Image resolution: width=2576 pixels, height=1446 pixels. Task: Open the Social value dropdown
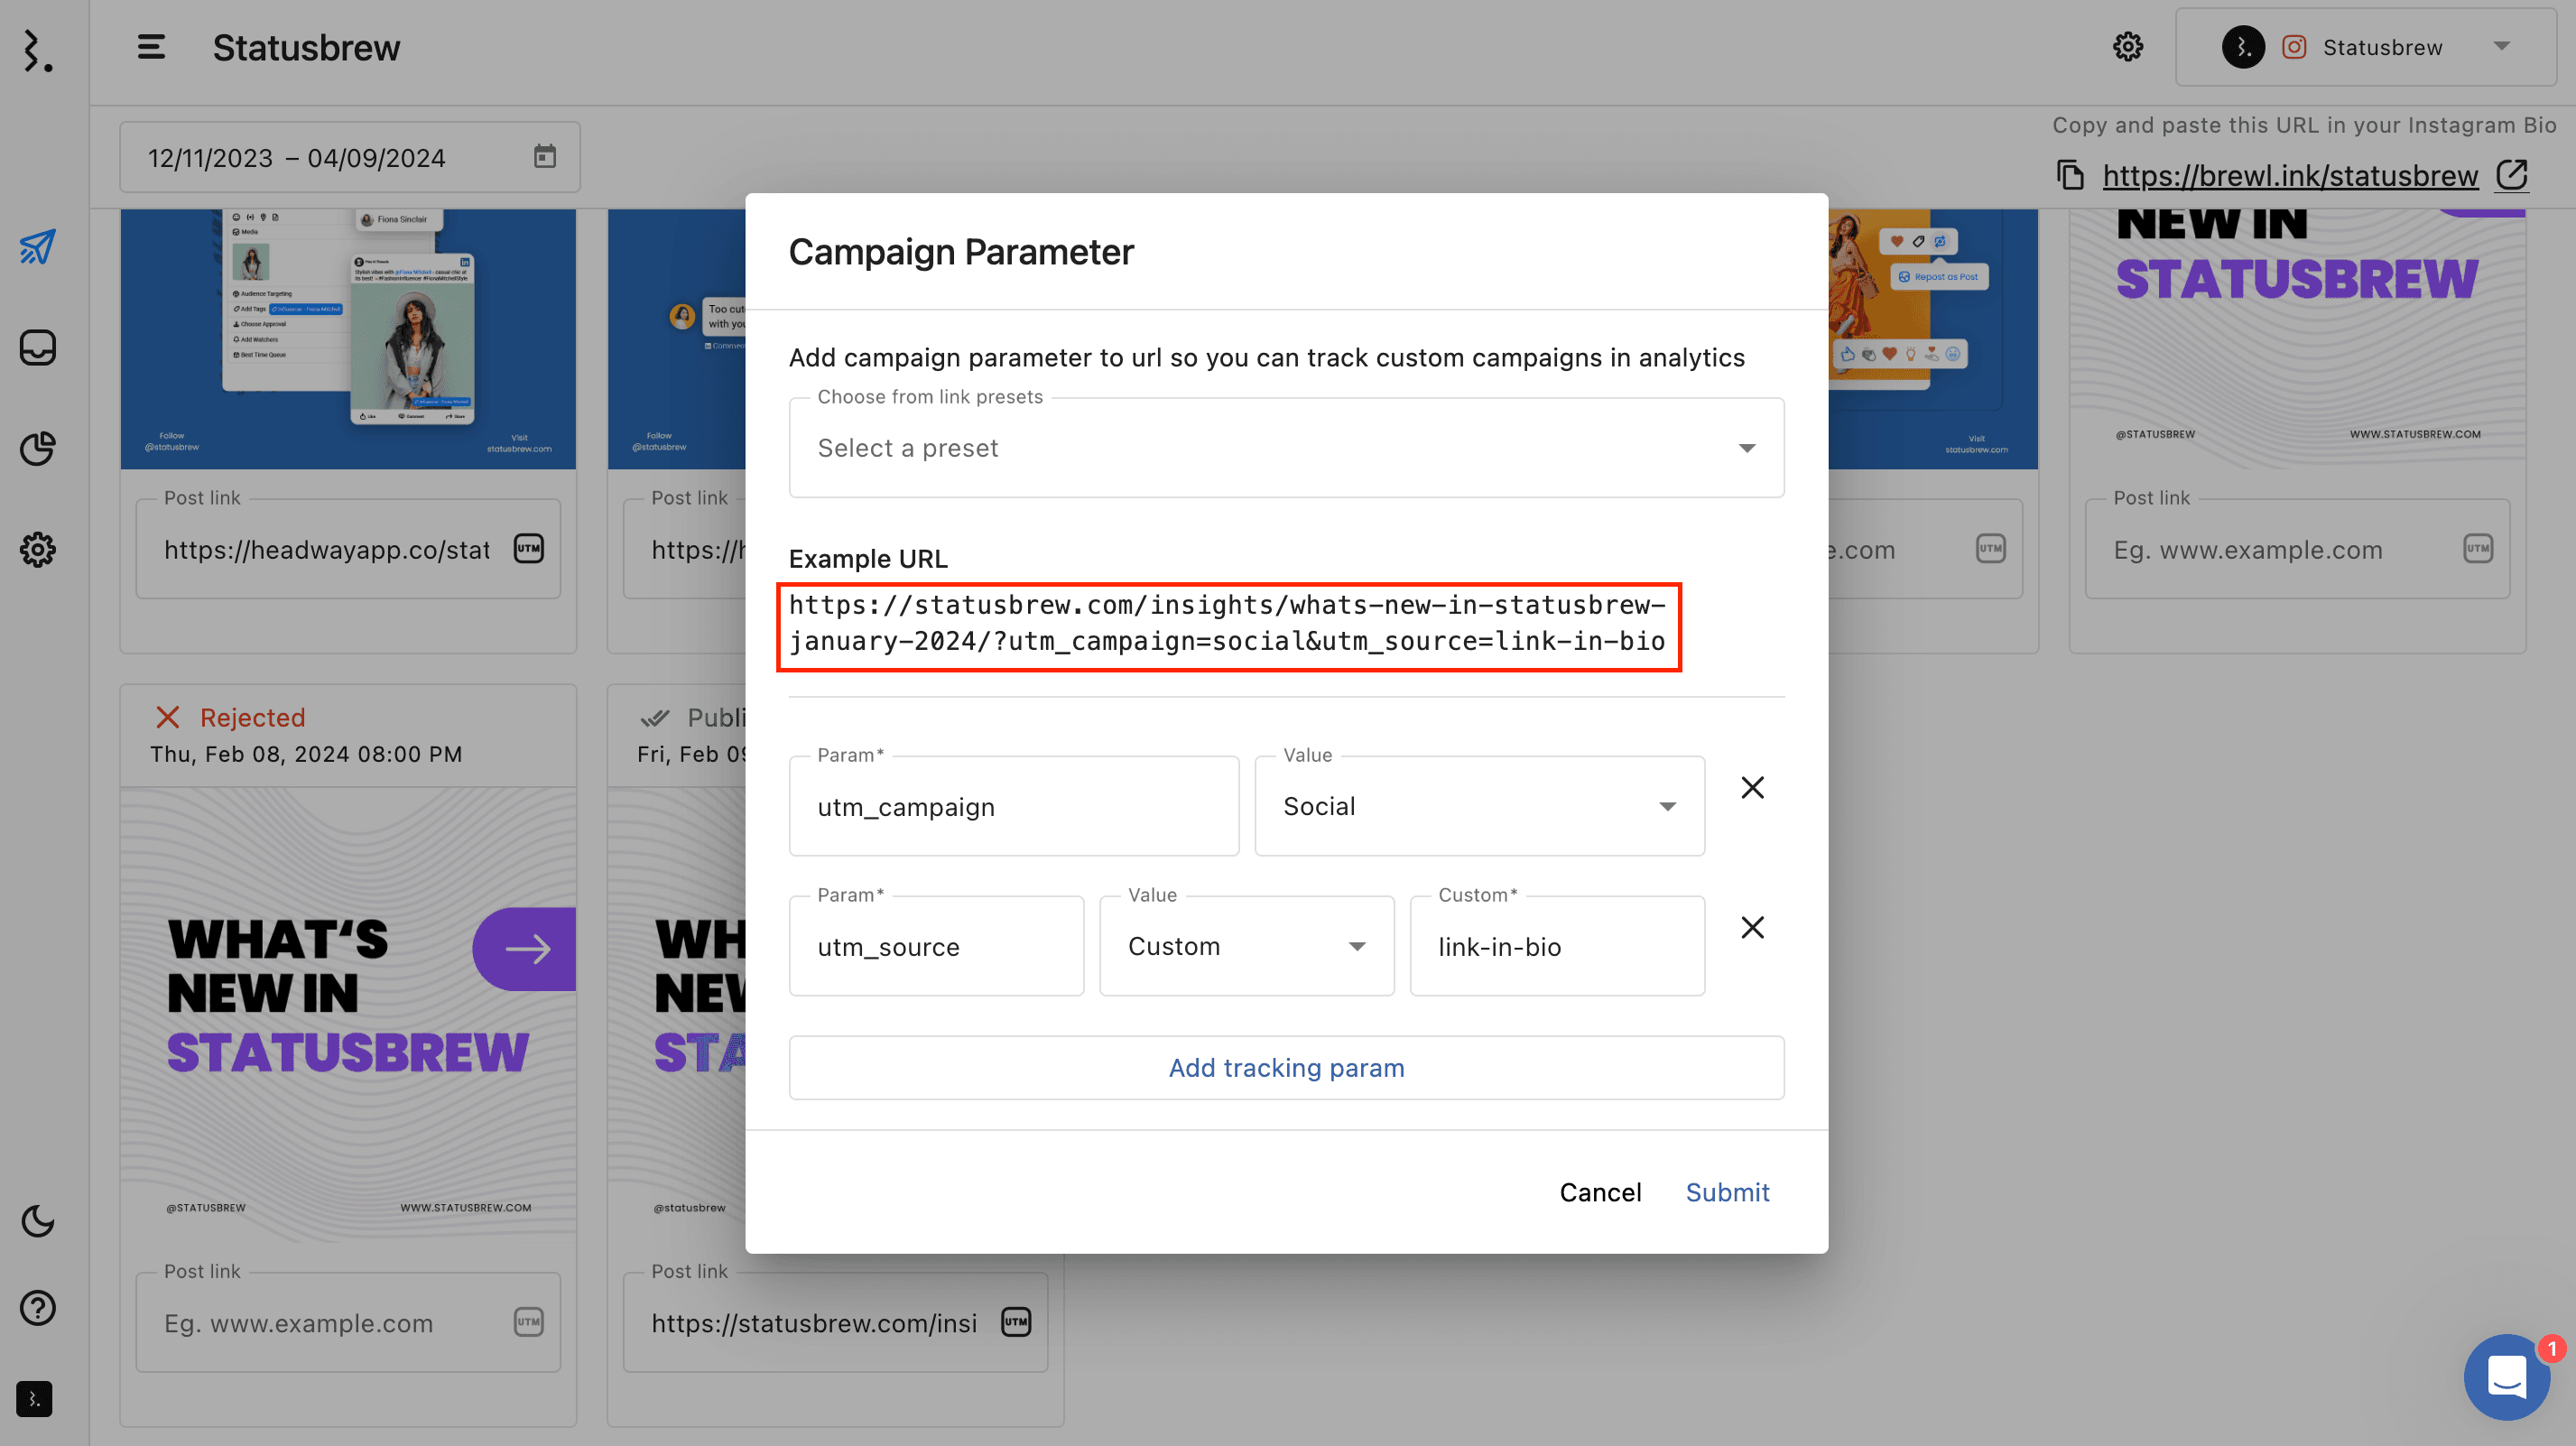point(1479,806)
